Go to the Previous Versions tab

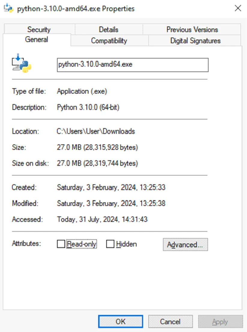point(192,29)
